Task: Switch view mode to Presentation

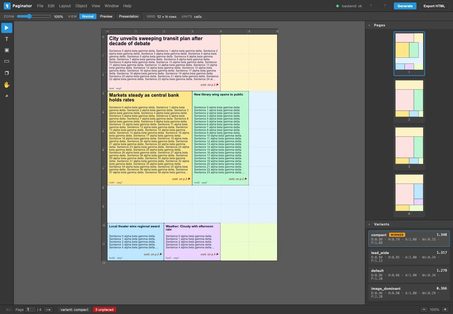Action: coord(129,16)
